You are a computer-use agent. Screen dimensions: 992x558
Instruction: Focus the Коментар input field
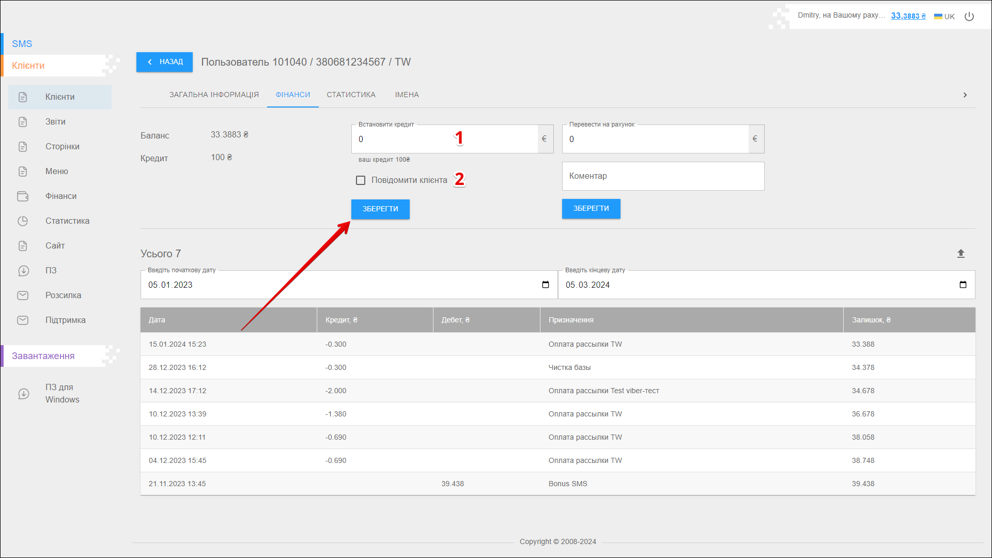pyautogui.click(x=663, y=176)
